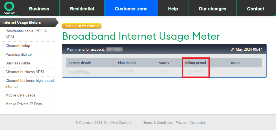Image resolution: width=276 pixels, height=130 pixels.
Task: Click the Billing period column header
Action: click(x=195, y=63)
